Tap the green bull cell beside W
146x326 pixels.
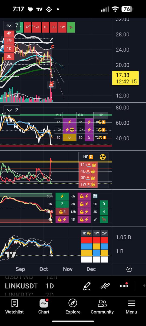(x=104, y=219)
